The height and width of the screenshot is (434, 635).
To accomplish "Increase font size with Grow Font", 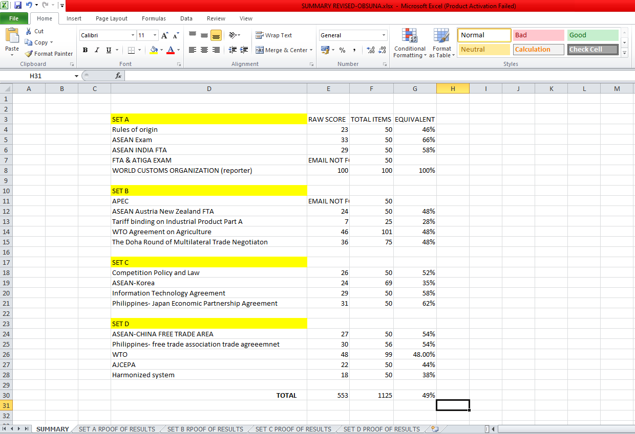I will coord(164,35).
